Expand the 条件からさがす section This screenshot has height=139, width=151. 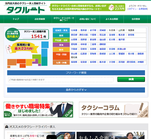[76, 90]
